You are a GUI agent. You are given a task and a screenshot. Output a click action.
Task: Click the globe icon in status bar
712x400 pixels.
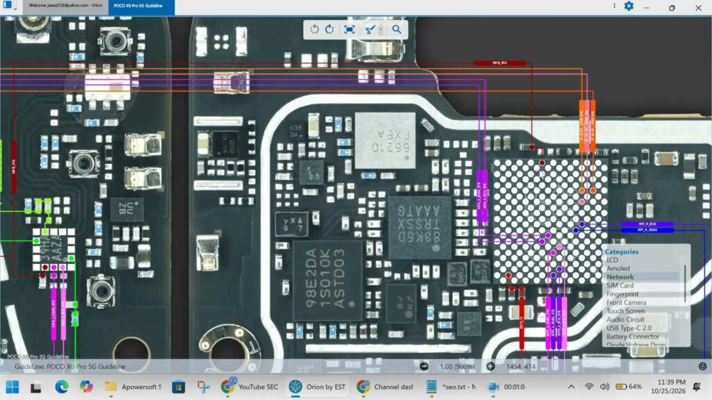tap(702, 366)
